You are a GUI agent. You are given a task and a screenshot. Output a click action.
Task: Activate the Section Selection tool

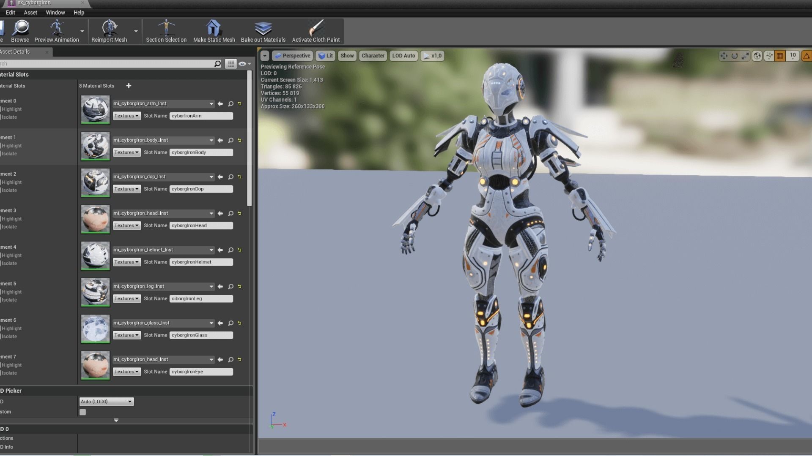(x=166, y=31)
